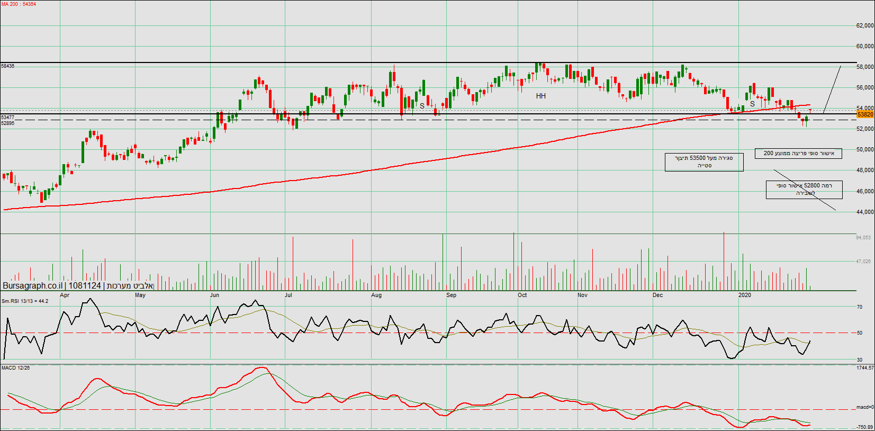This screenshot has width=875, height=431.
Task: Select the 52895 dashed level label
Action: click(8, 123)
